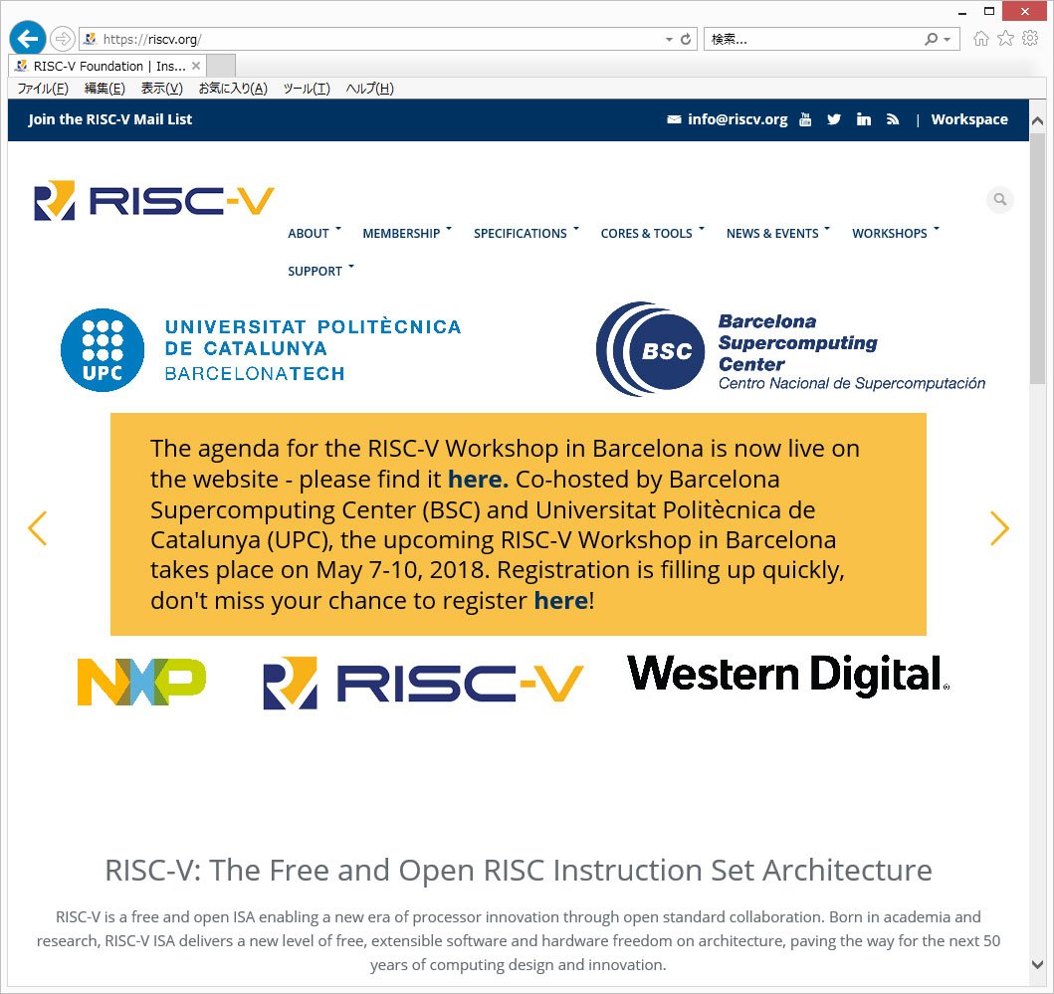Expand the WORKSHOPS menu

pos(896,233)
